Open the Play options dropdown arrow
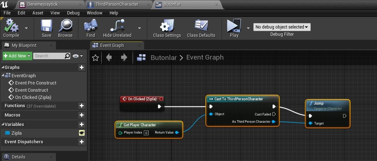Viewport: 377px width, 161px height. click(248, 28)
